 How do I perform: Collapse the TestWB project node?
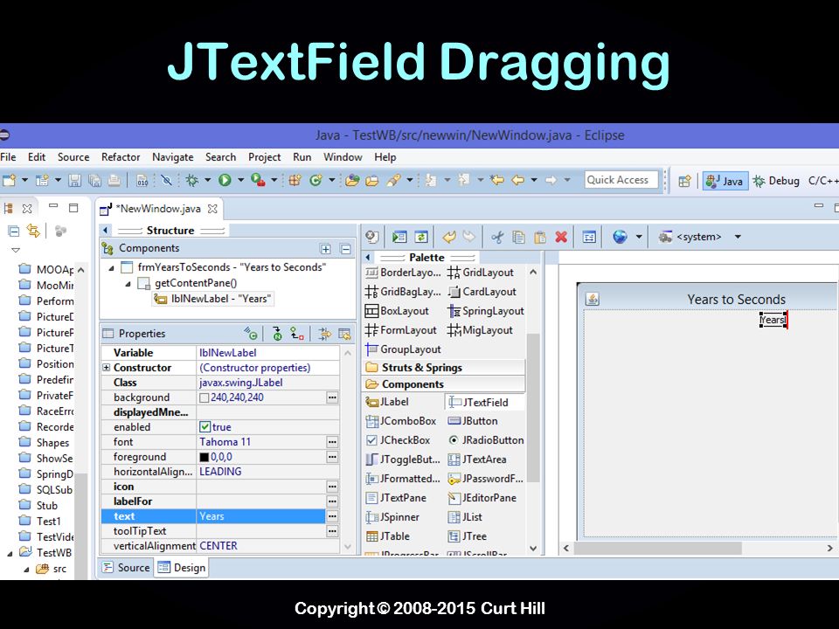pyautogui.click(x=10, y=554)
